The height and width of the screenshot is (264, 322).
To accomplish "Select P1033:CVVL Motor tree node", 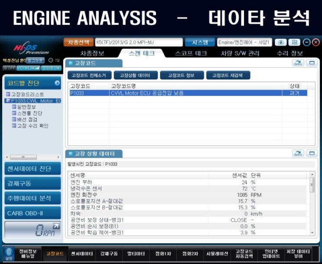I will click(33, 101).
